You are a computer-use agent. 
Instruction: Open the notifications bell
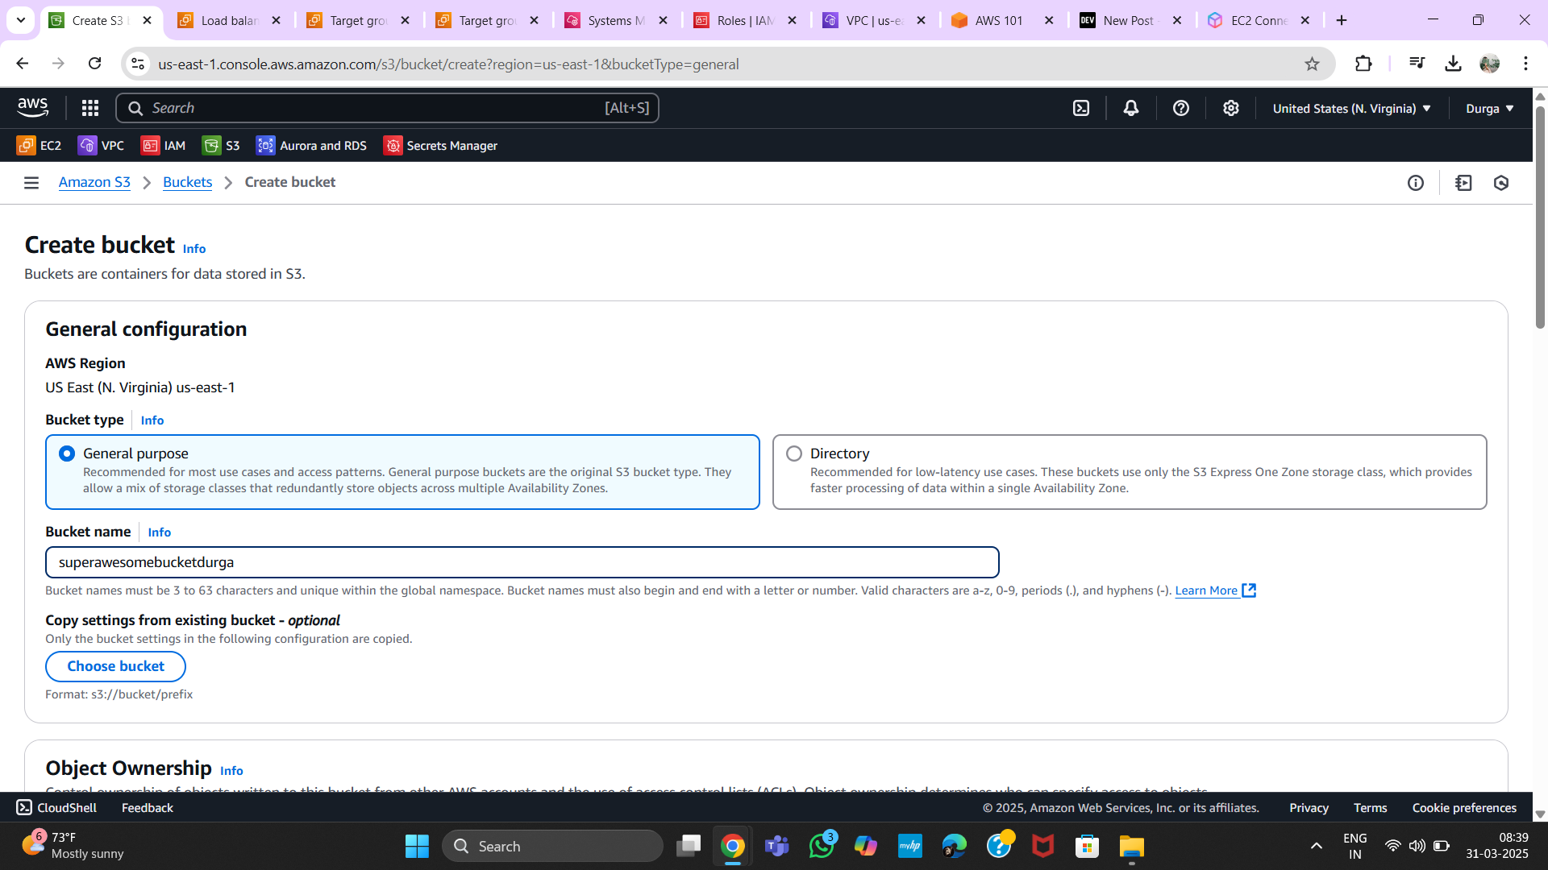(1131, 108)
